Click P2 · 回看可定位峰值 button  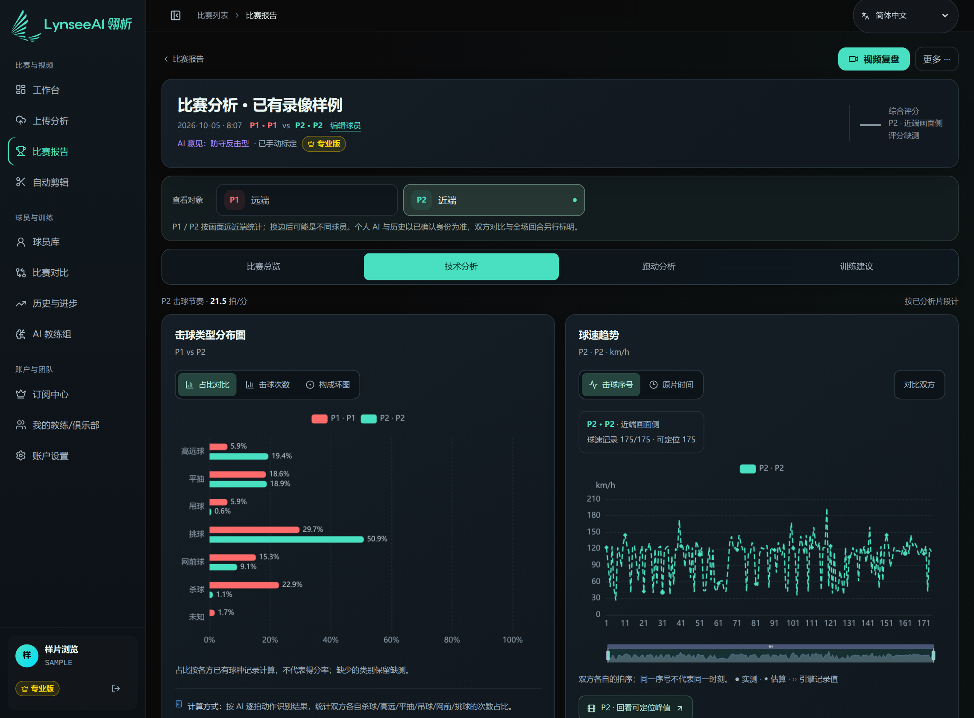(x=635, y=708)
